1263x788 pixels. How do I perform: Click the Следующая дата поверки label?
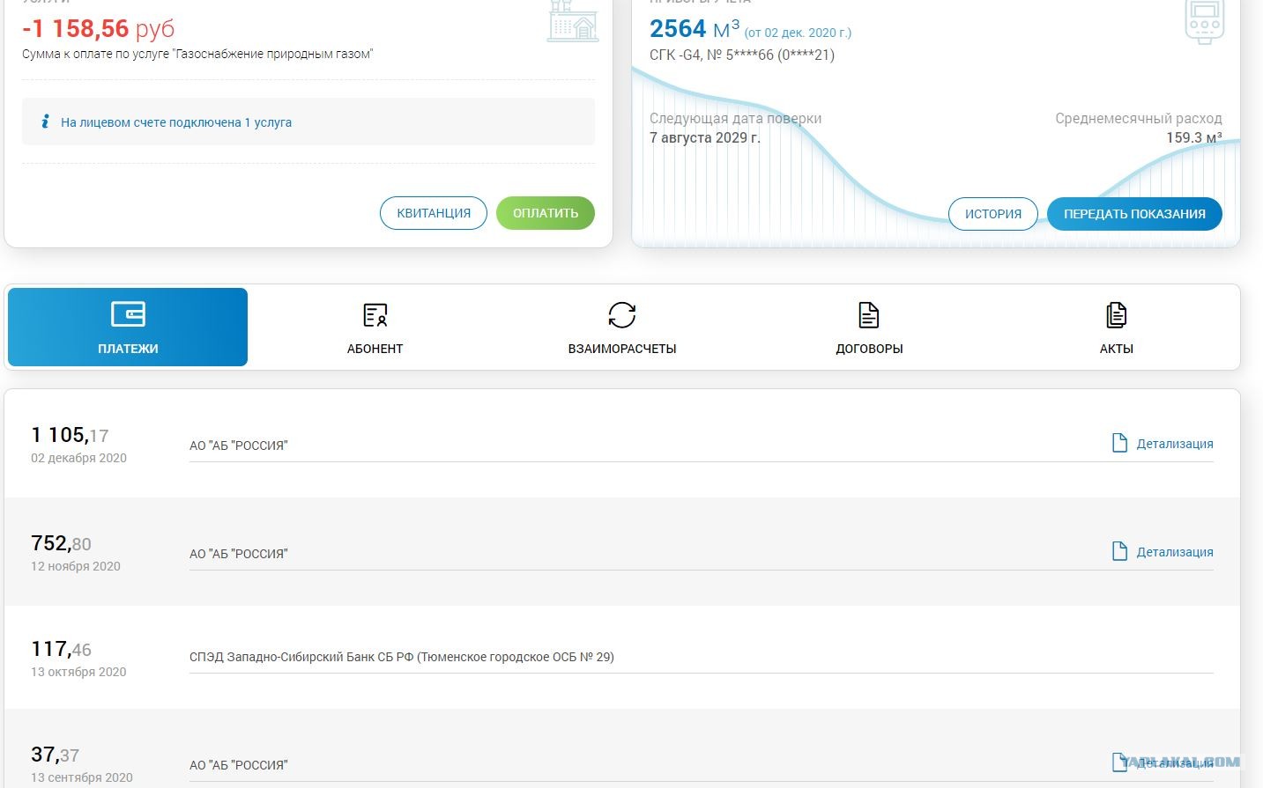click(735, 118)
